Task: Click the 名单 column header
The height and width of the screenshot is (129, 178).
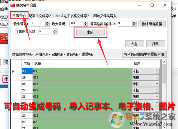Action: pos(82,64)
